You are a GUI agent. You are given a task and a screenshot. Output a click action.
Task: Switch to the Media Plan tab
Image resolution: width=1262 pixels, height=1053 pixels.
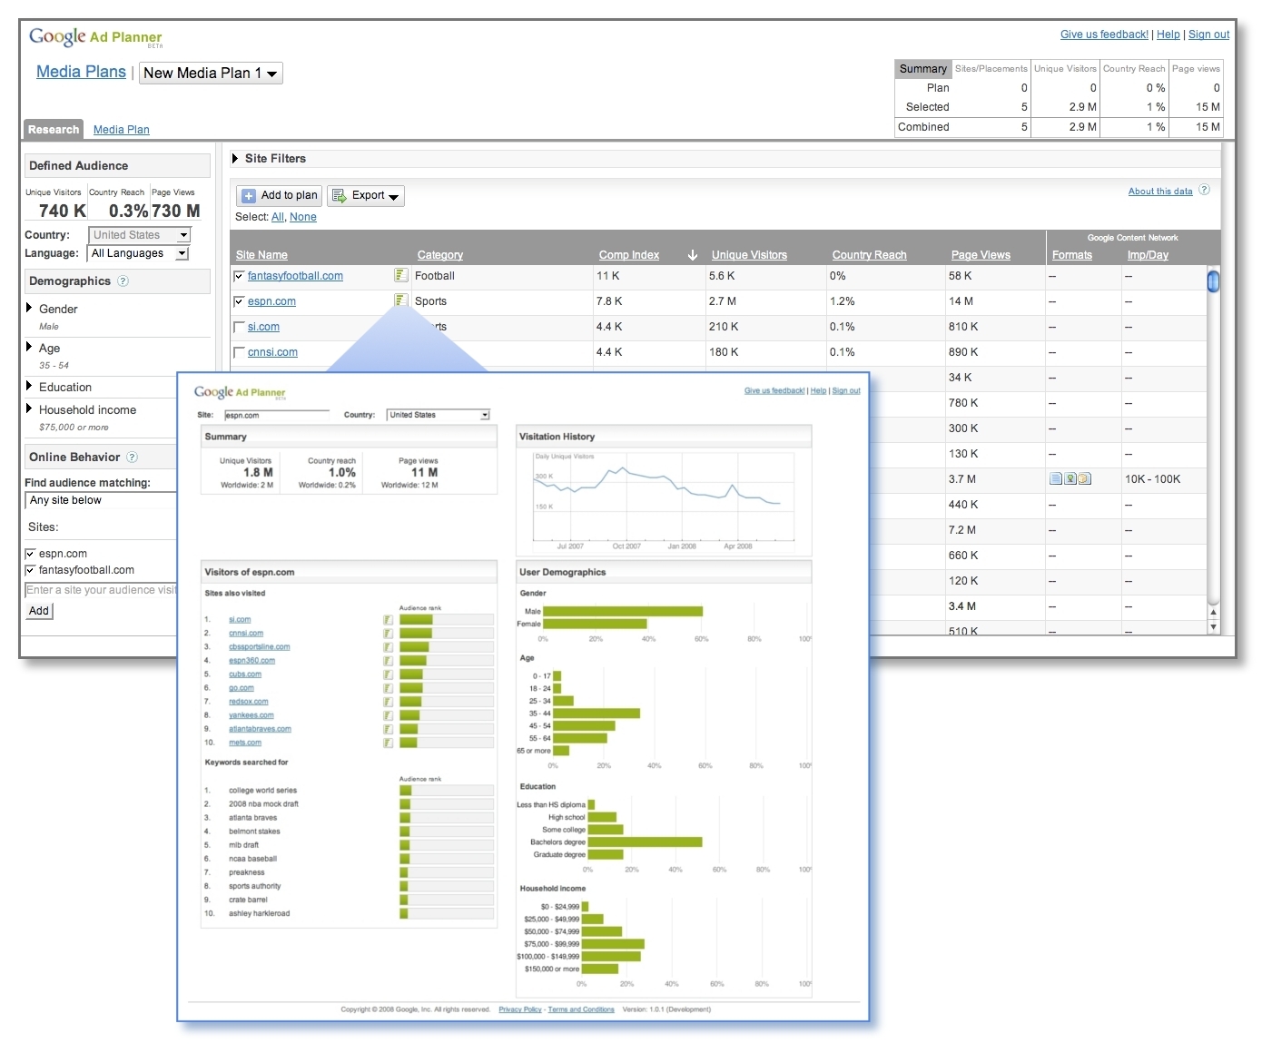point(122,130)
